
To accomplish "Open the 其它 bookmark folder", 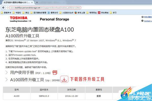I will click(26, 13).
